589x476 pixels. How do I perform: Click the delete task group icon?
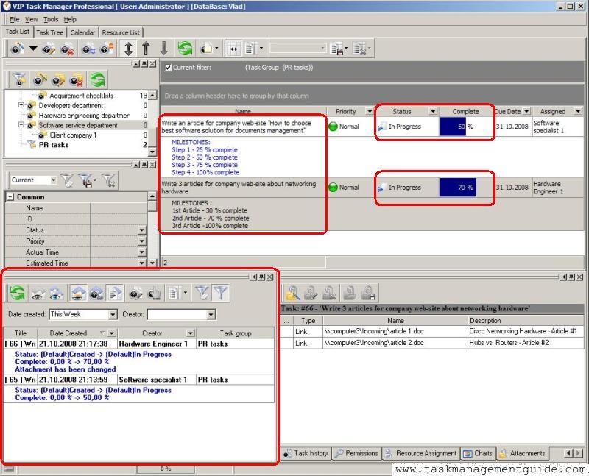(77, 79)
